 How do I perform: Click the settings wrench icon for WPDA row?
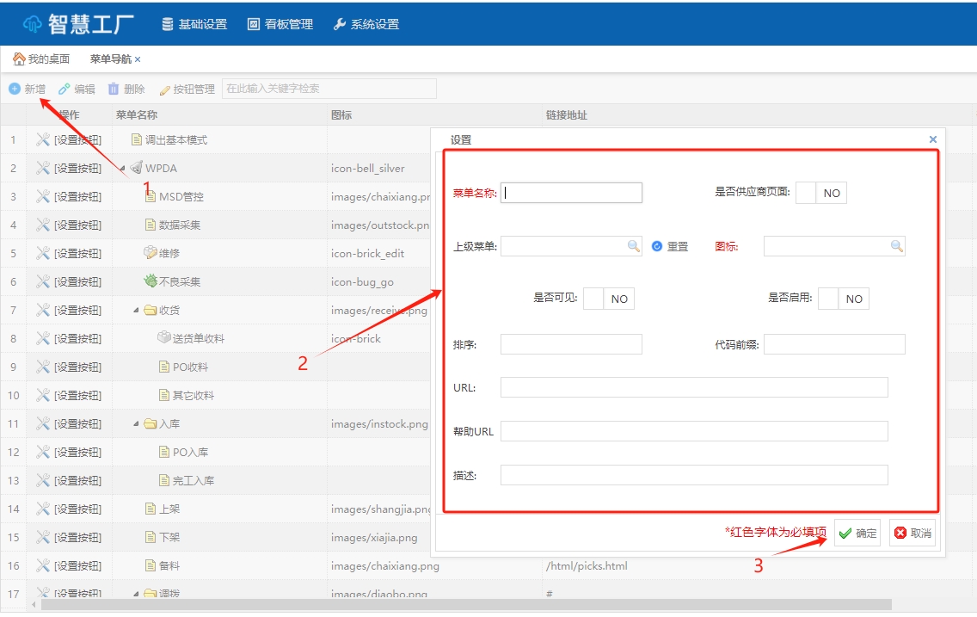tap(43, 168)
